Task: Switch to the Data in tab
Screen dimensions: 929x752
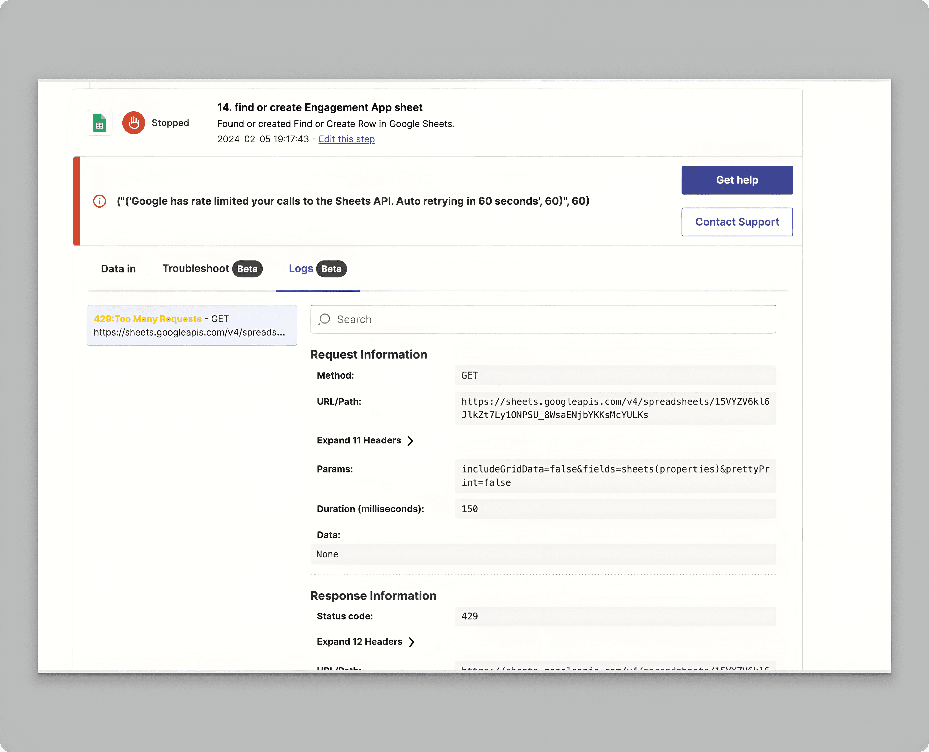Action: [118, 269]
